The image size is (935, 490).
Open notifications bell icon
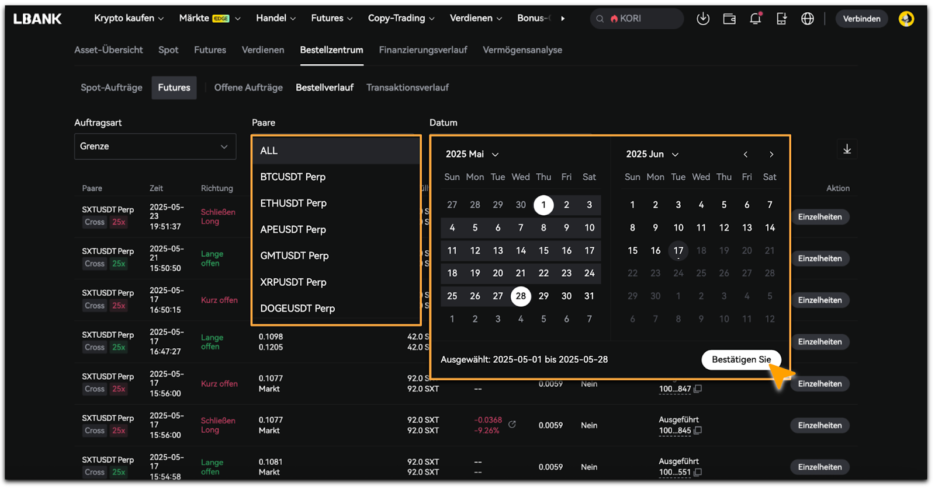pos(755,19)
